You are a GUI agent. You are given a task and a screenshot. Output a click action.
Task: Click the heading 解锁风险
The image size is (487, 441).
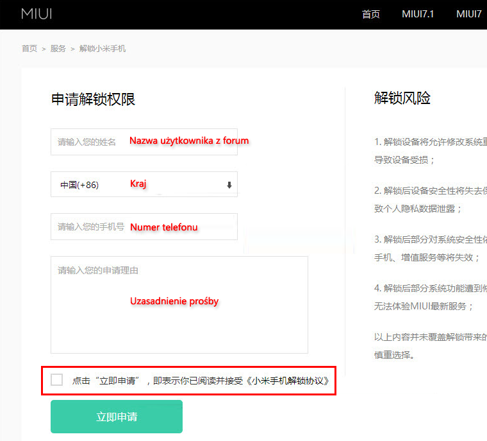pos(402,98)
